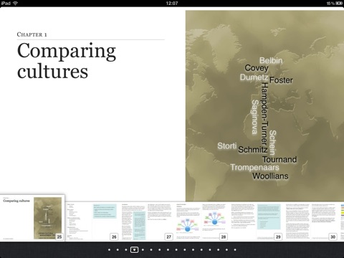Open the page 27 spread thumbnail
This screenshot has height=258, width=344.
(x=147, y=221)
